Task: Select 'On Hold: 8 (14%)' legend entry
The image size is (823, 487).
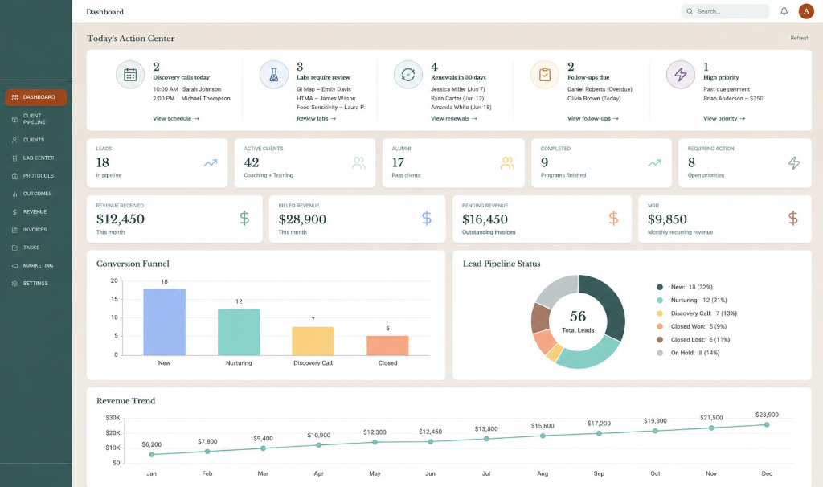Action: tap(688, 353)
